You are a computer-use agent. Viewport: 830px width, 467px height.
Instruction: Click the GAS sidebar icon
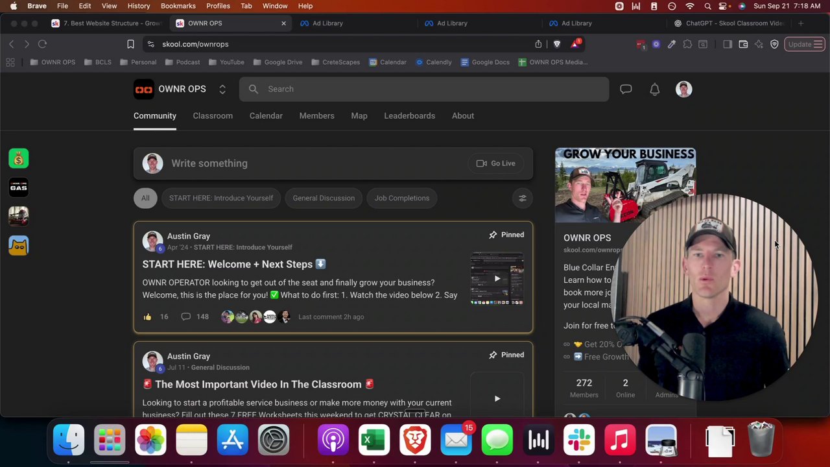[19, 187]
